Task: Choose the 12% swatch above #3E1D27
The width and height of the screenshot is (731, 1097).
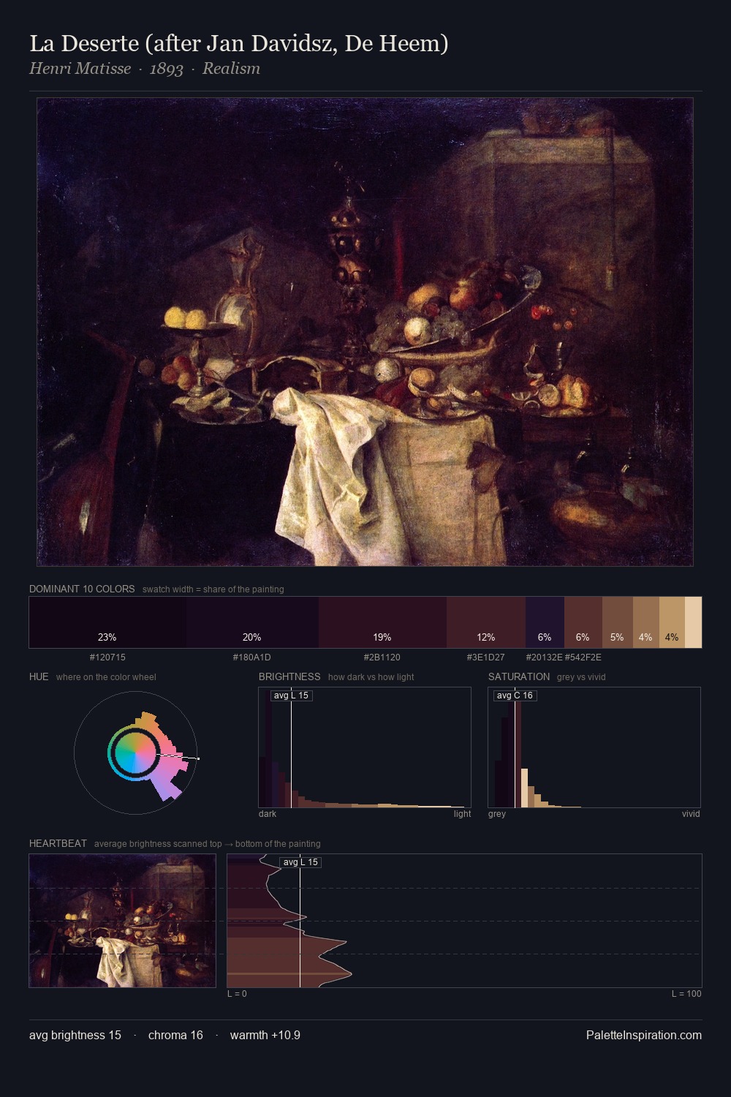Action: tap(486, 622)
